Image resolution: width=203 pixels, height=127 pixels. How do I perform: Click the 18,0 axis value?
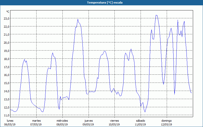click(7, 59)
